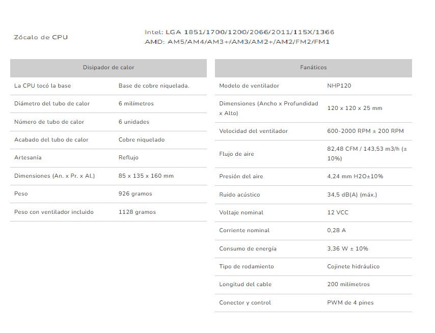This screenshot has height=333, width=435.
Task: Select the "34,5 dB(A) (máx.)" noise value
Action: pos(352,195)
